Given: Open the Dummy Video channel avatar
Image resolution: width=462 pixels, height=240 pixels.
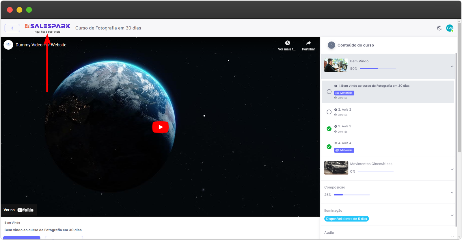Looking at the screenshot, I should [x=8, y=45].
